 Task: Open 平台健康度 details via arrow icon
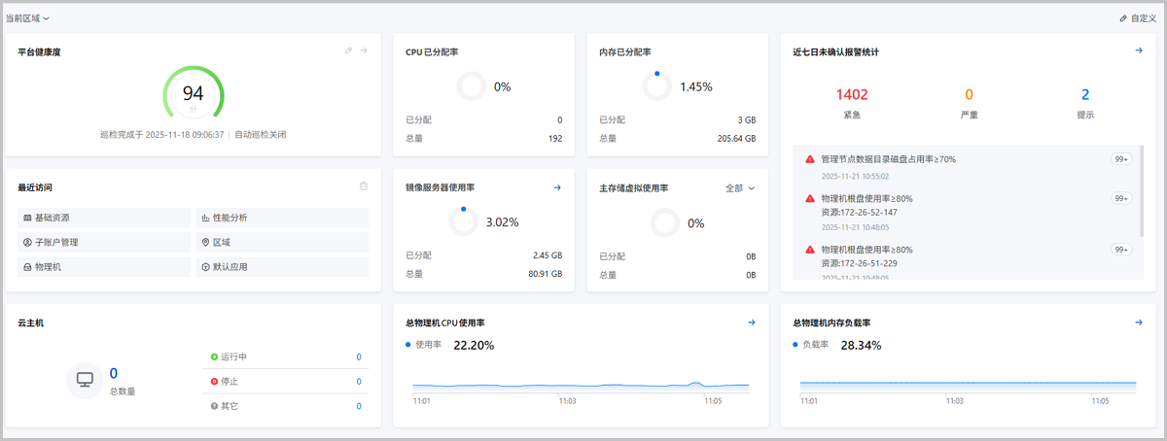[x=364, y=51]
